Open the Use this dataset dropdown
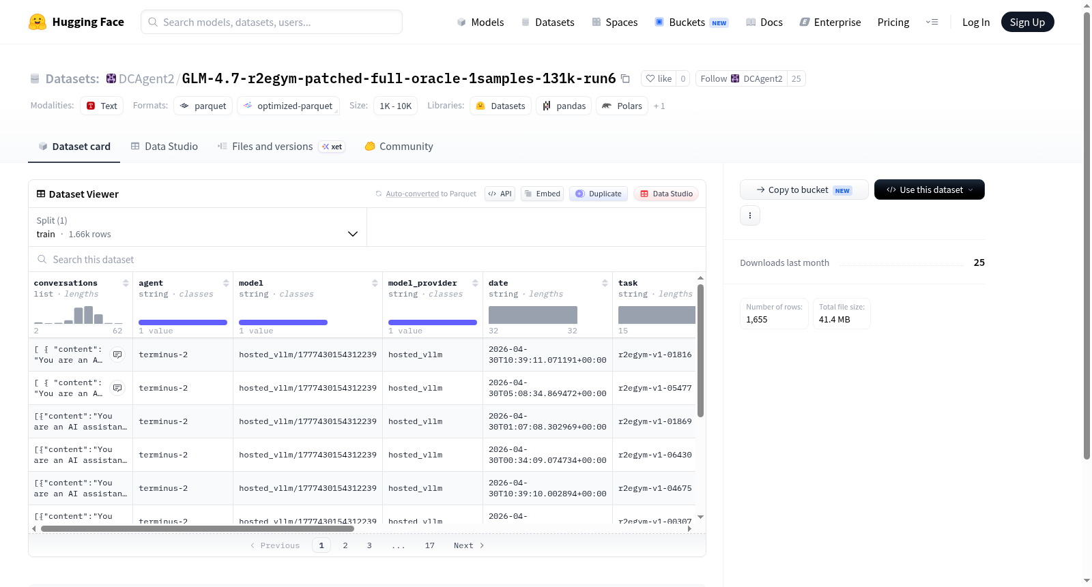The height and width of the screenshot is (587, 1092). (930, 190)
